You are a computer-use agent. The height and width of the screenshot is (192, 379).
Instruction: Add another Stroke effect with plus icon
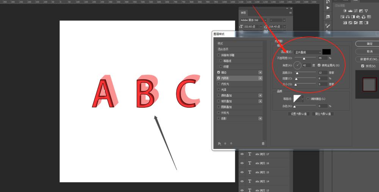point(260,72)
